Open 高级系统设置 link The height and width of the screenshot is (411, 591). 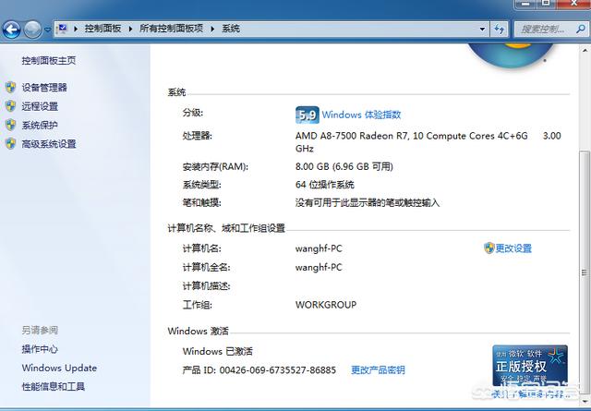click(x=49, y=144)
